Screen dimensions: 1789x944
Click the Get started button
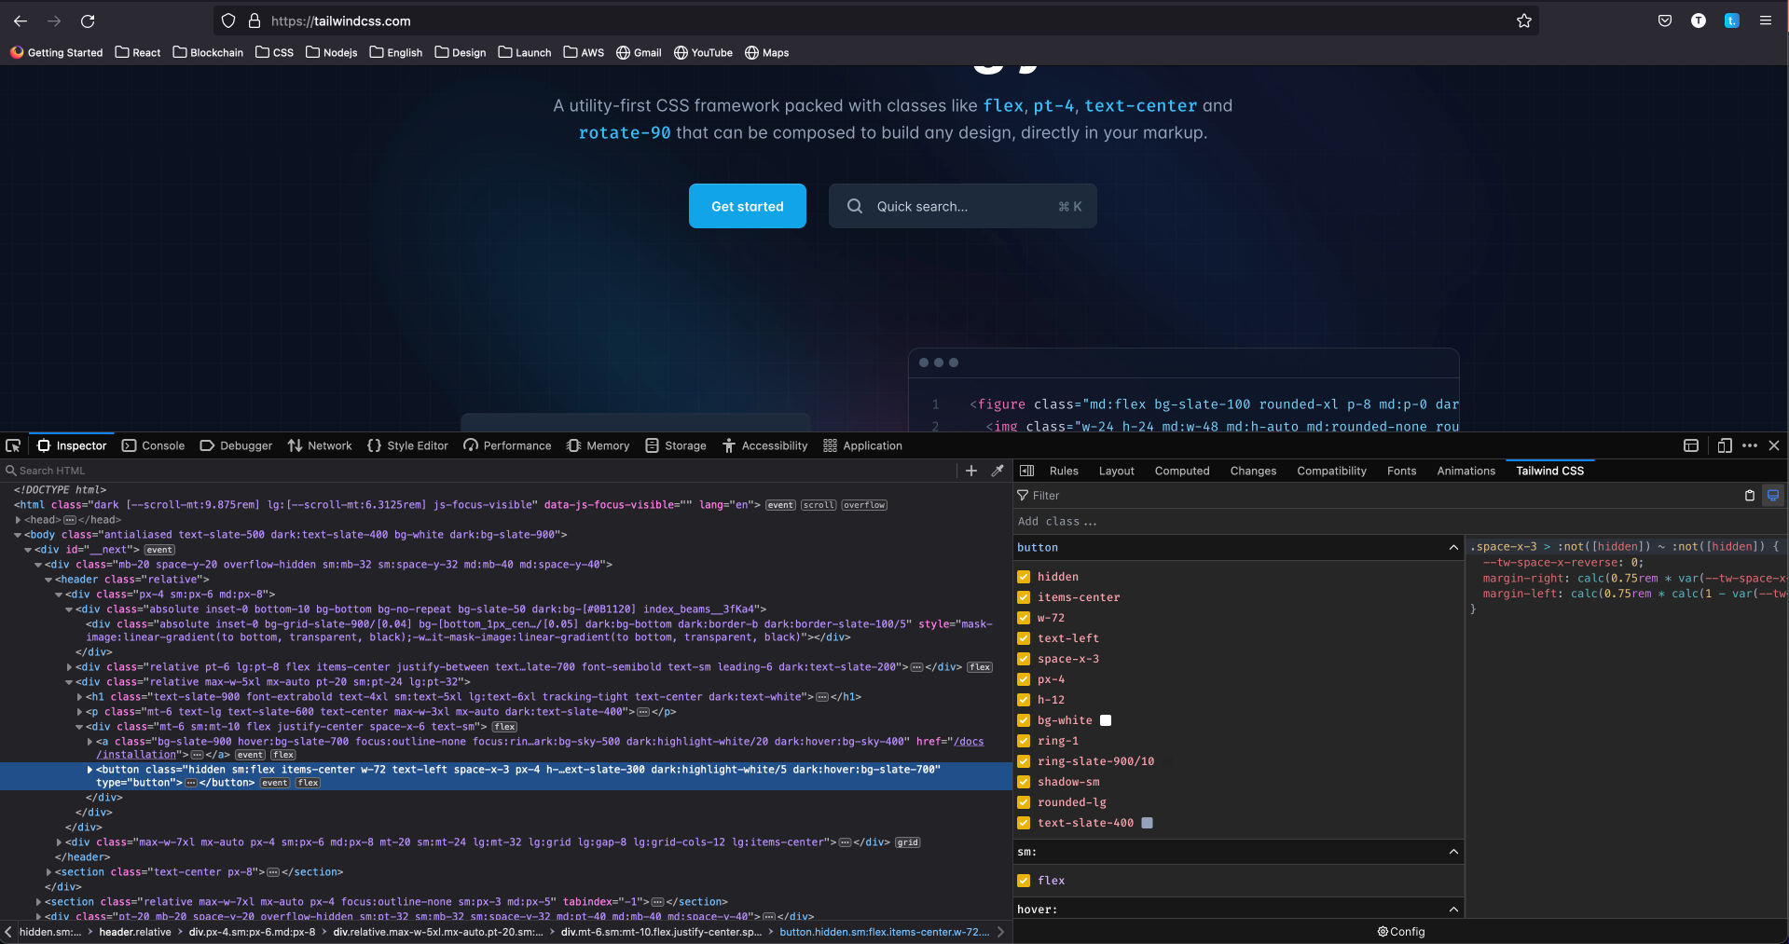point(748,206)
